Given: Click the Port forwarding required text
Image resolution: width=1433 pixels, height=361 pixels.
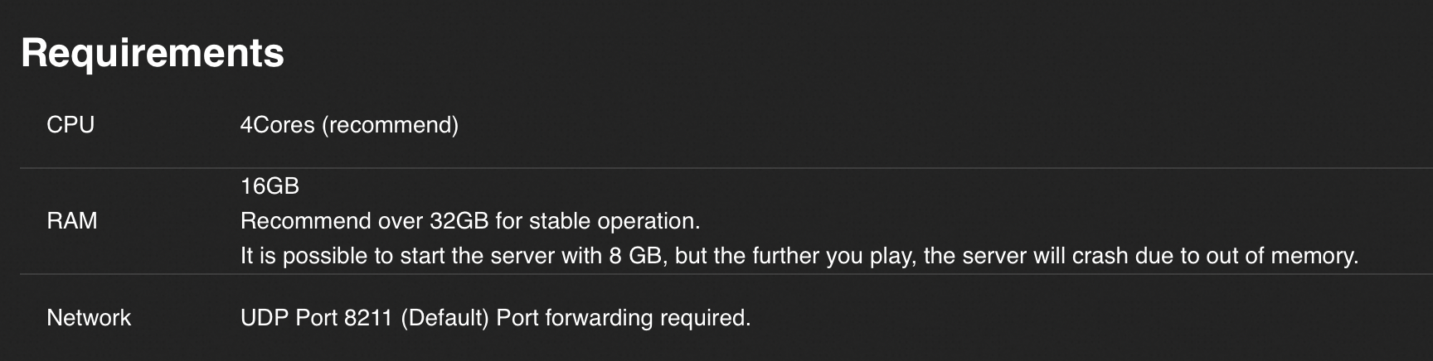Looking at the screenshot, I should click(x=623, y=318).
